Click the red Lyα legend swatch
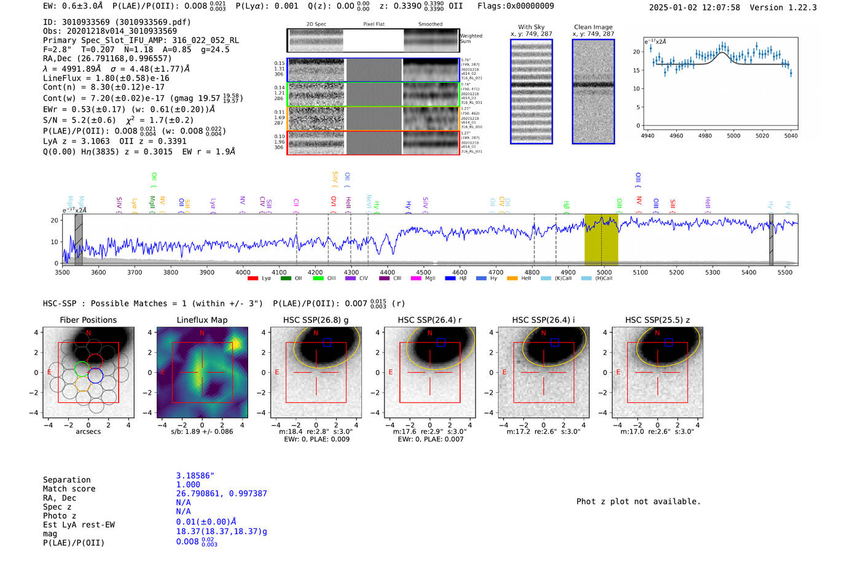The width and height of the screenshot is (860, 585). click(x=252, y=279)
